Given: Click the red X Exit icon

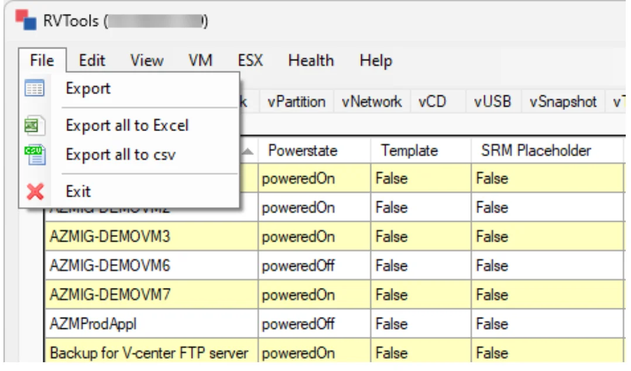Looking at the screenshot, I should tap(35, 191).
